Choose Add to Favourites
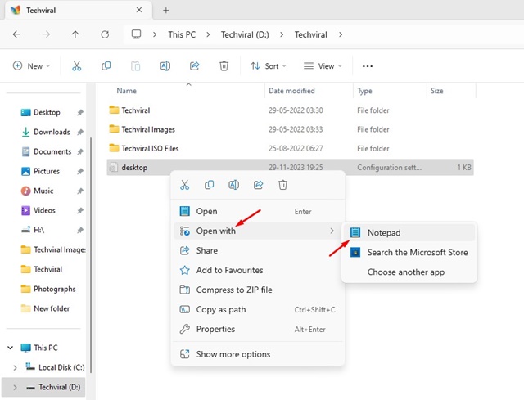The image size is (524, 400). point(258,270)
